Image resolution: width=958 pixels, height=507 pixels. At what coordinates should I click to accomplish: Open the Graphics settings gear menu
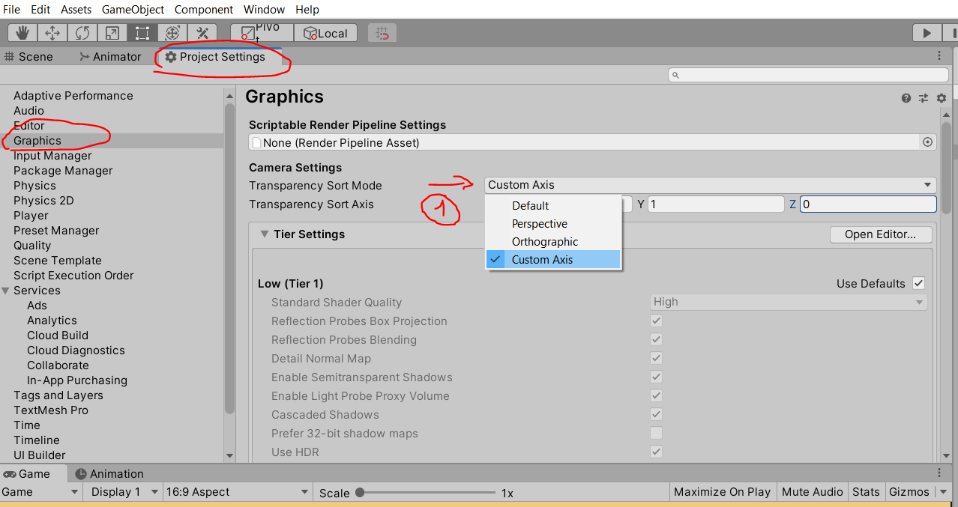click(x=941, y=98)
